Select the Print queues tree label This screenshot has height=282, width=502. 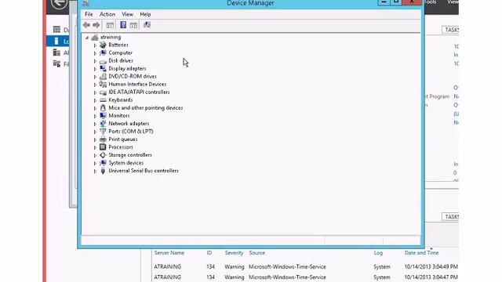[122, 139]
